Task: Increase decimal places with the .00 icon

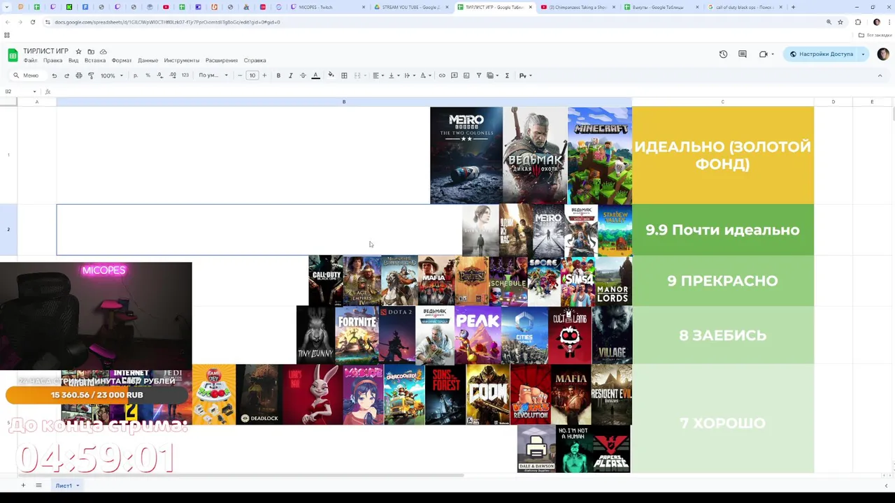Action: [173, 75]
